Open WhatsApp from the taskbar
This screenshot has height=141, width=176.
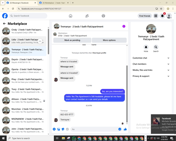click(74, 138)
